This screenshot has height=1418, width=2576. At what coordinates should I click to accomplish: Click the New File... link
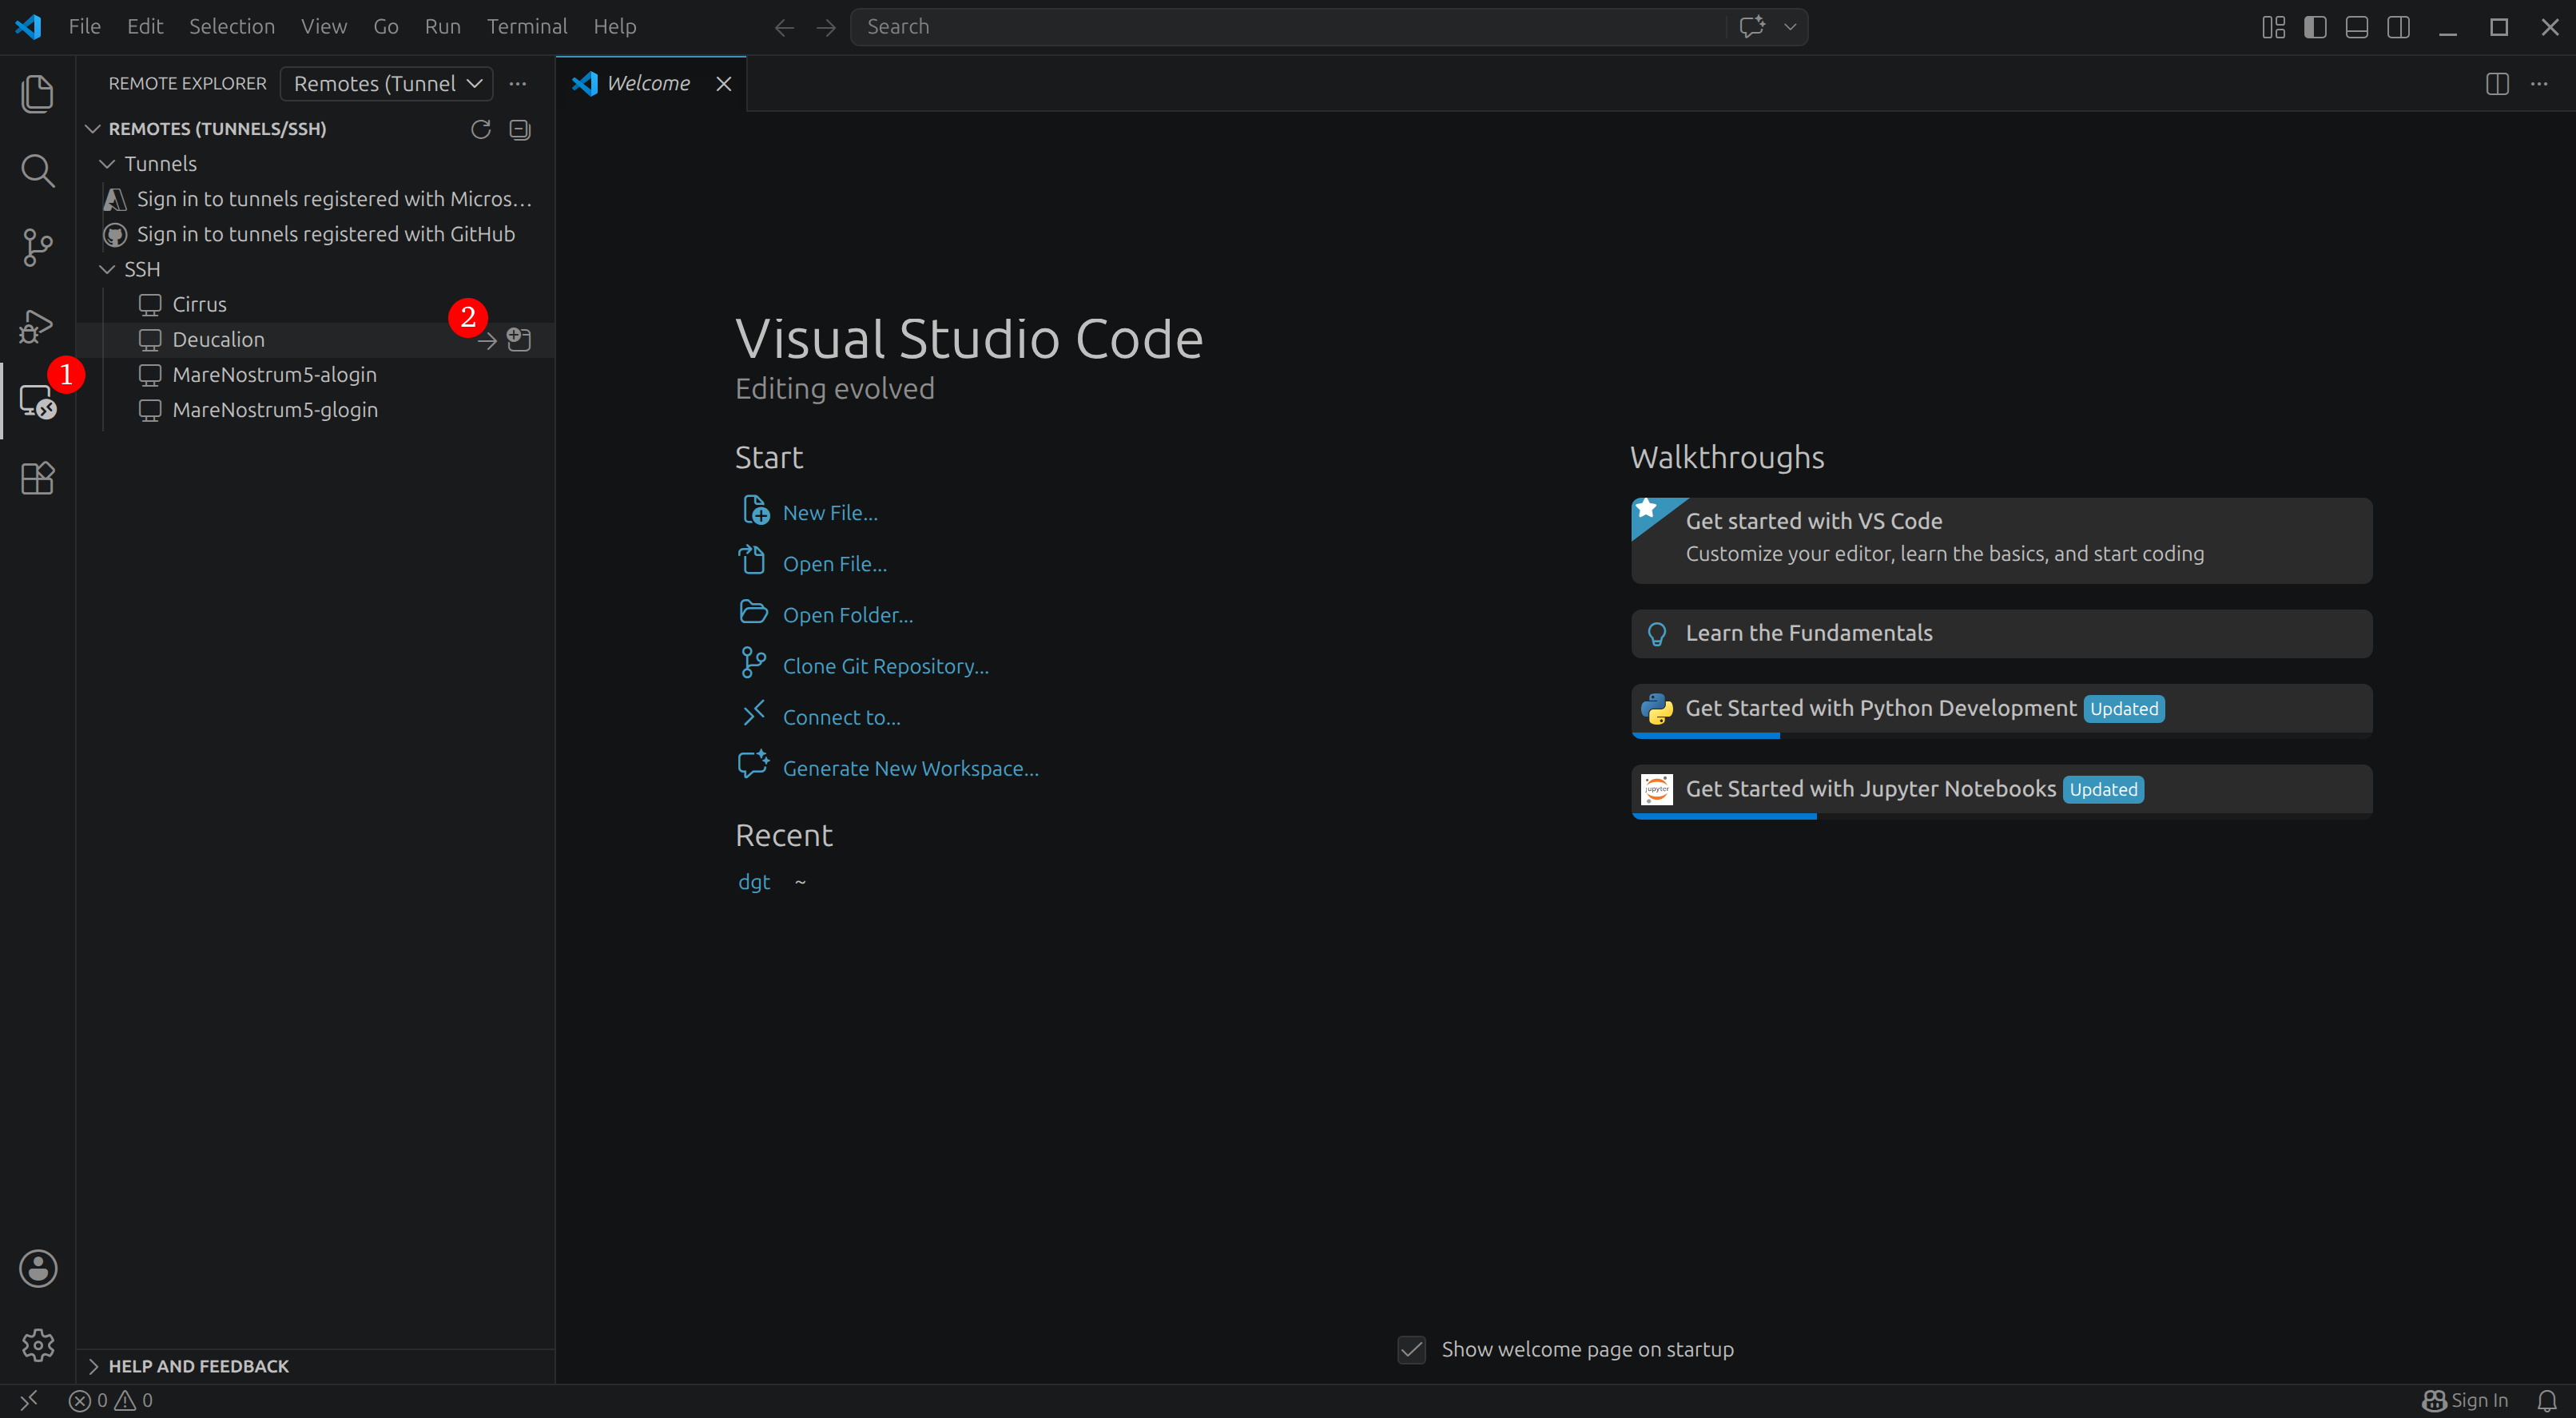830,513
